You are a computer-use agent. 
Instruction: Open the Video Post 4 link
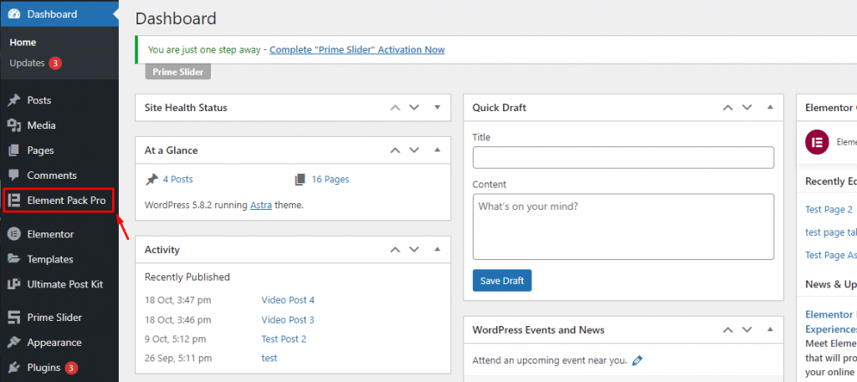click(x=288, y=300)
